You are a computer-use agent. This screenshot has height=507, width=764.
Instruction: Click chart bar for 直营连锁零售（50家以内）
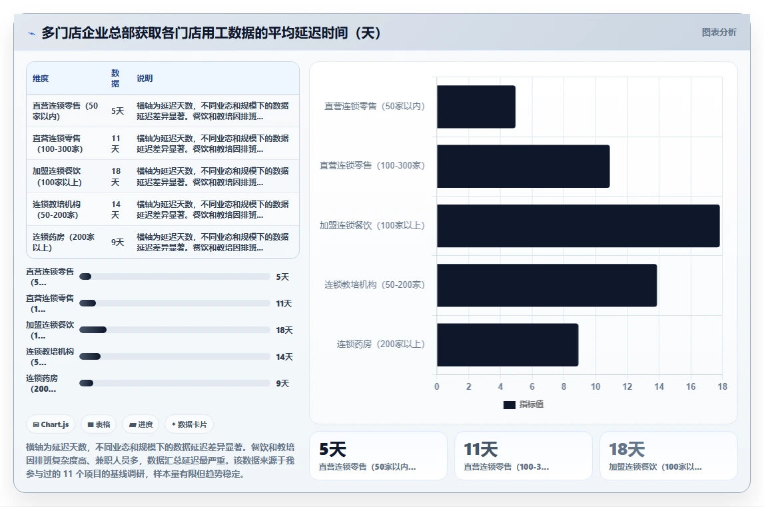pos(476,107)
